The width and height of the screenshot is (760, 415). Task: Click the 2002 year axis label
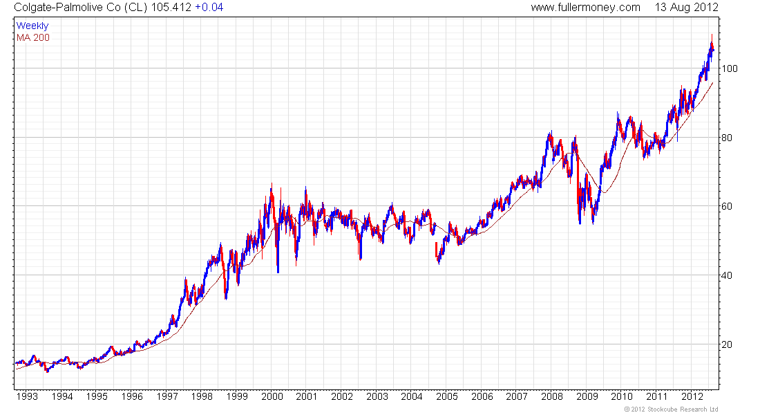click(x=342, y=396)
